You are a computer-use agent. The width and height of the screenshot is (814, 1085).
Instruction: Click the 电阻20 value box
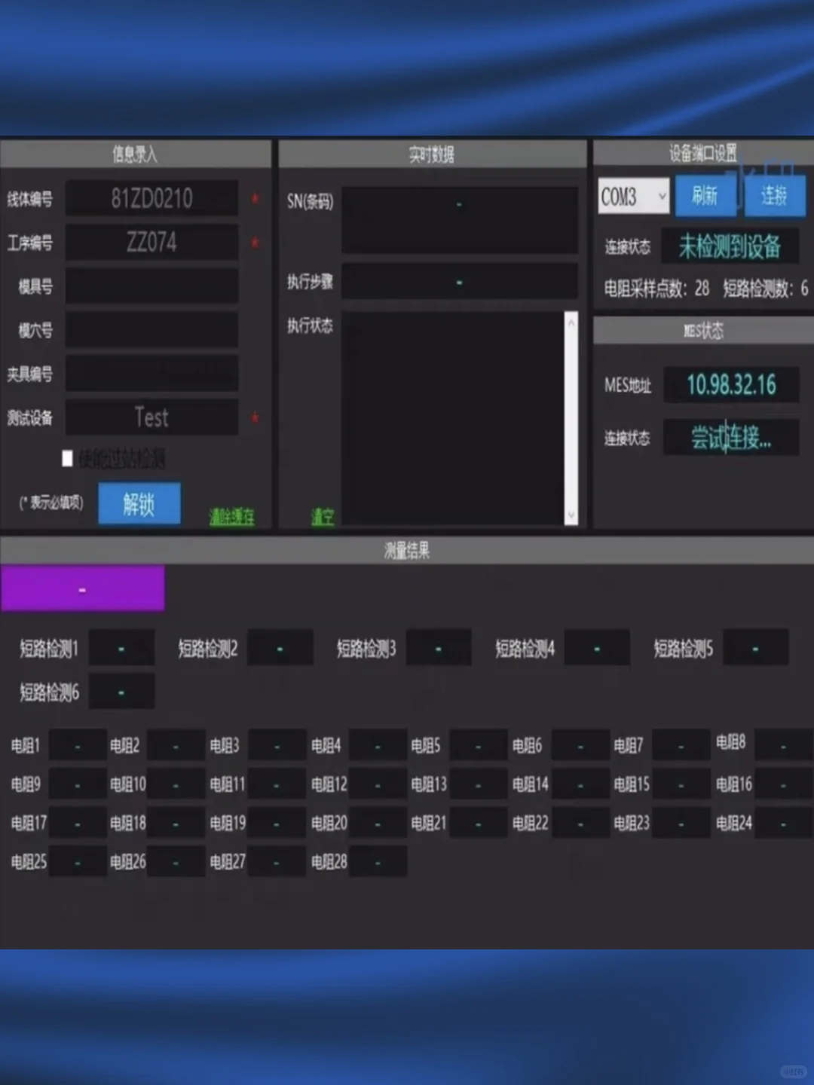point(378,822)
